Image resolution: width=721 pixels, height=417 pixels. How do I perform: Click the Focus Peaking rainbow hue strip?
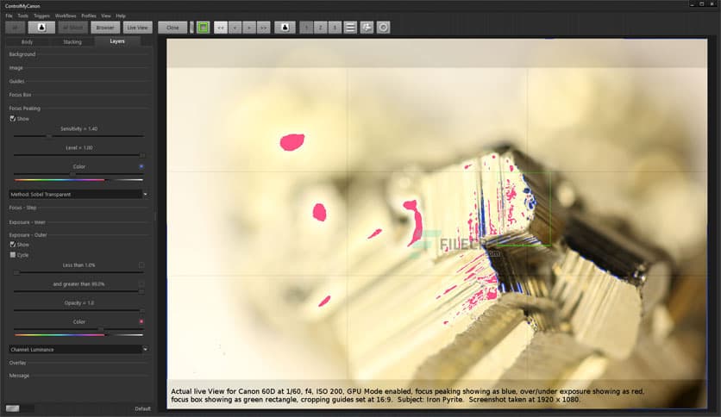click(78, 180)
